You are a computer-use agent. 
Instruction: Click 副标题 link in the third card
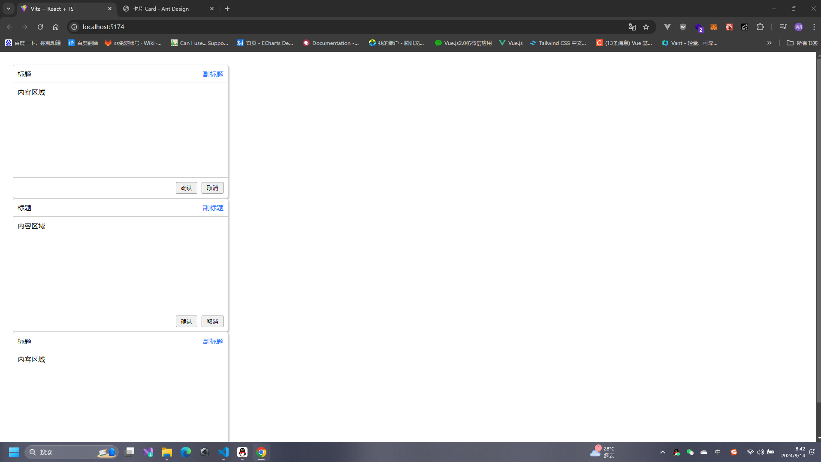click(x=213, y=341)
